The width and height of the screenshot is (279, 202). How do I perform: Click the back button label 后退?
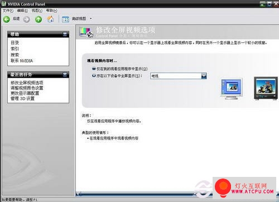(16, 18)
